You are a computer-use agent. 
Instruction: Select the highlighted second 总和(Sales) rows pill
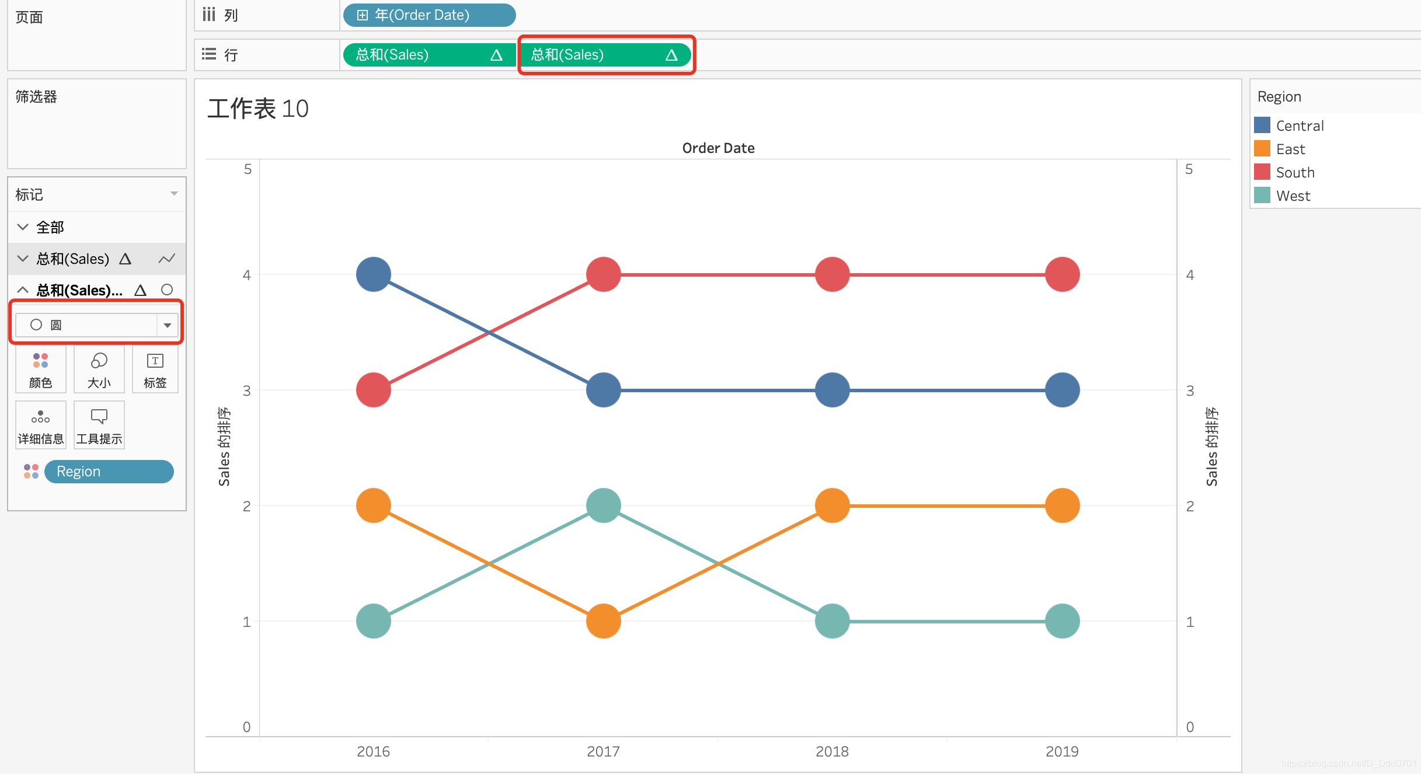(x=605, y=55)
